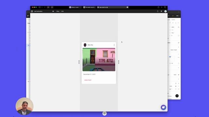
Task: Click the December date text on the card
Action: point(89,74)
